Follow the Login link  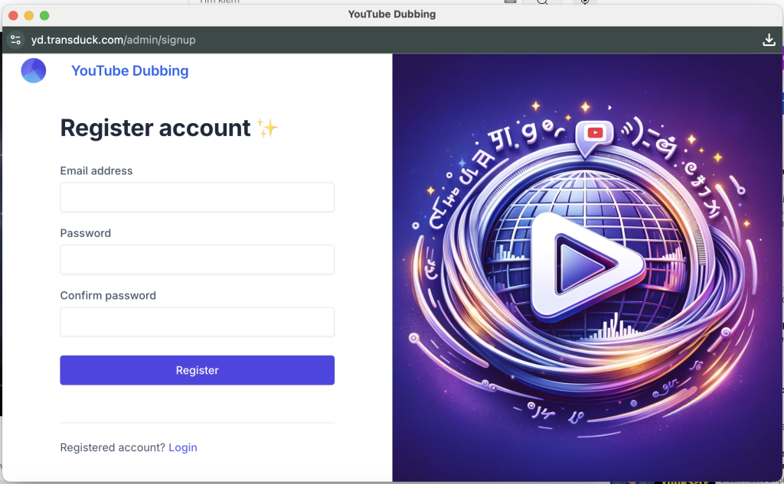click(x=183, y=447)
